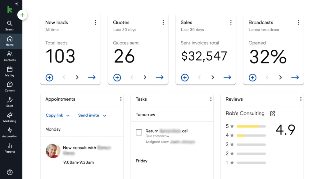
Task: Open Sales card details blue arrow
Action: point(227,77)
